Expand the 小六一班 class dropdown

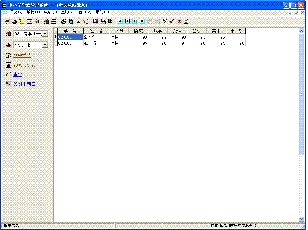tap(45, 45)
